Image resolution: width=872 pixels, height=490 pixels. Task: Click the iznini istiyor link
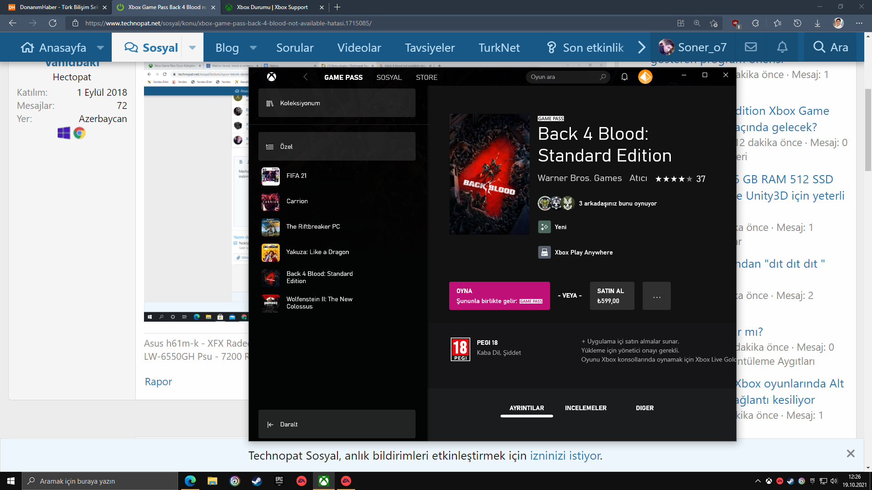click(565, 456)
